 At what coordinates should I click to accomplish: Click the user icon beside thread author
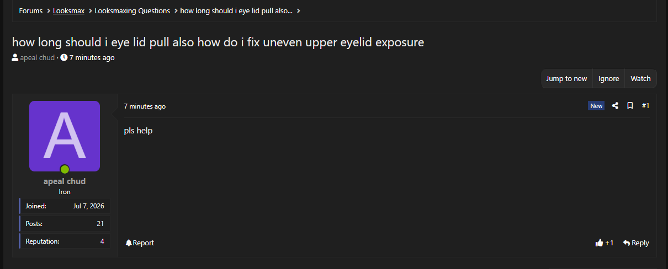15,57
